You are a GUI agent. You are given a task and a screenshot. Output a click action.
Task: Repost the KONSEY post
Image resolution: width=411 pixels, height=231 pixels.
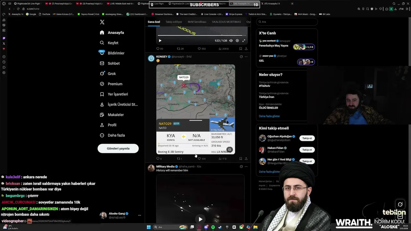coord(179,158)
